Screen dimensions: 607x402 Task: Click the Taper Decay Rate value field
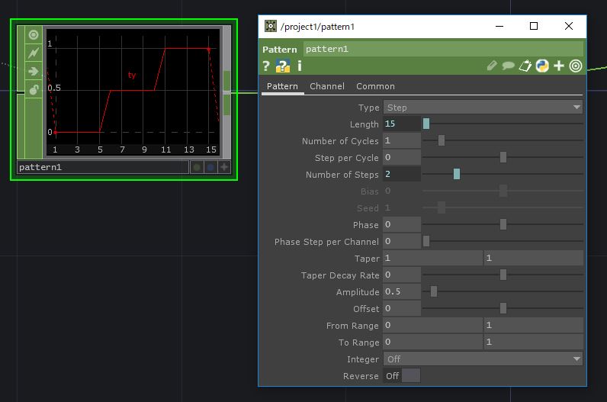pos(402,275)
